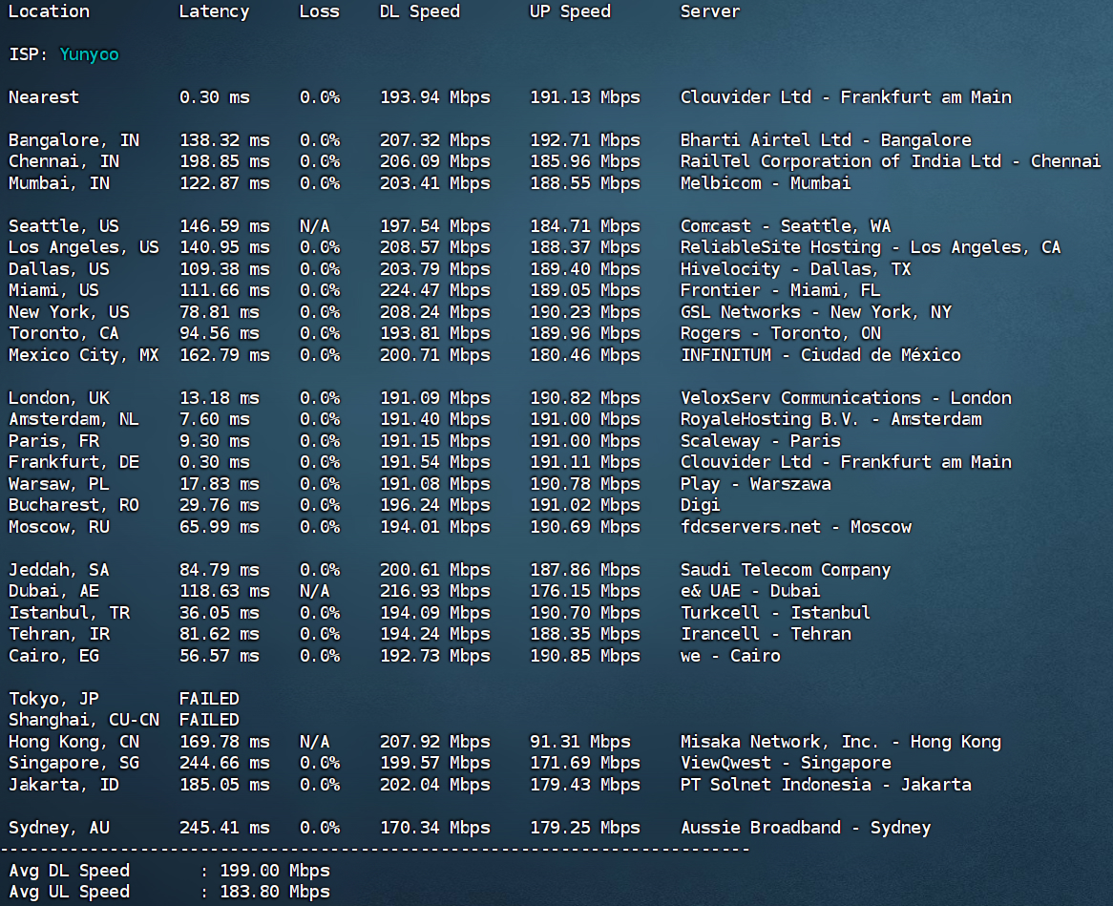The width and height of the screenshot is (1113, 906).
Task: Click Jeddah, SA location text
Action: coord(59,570)
